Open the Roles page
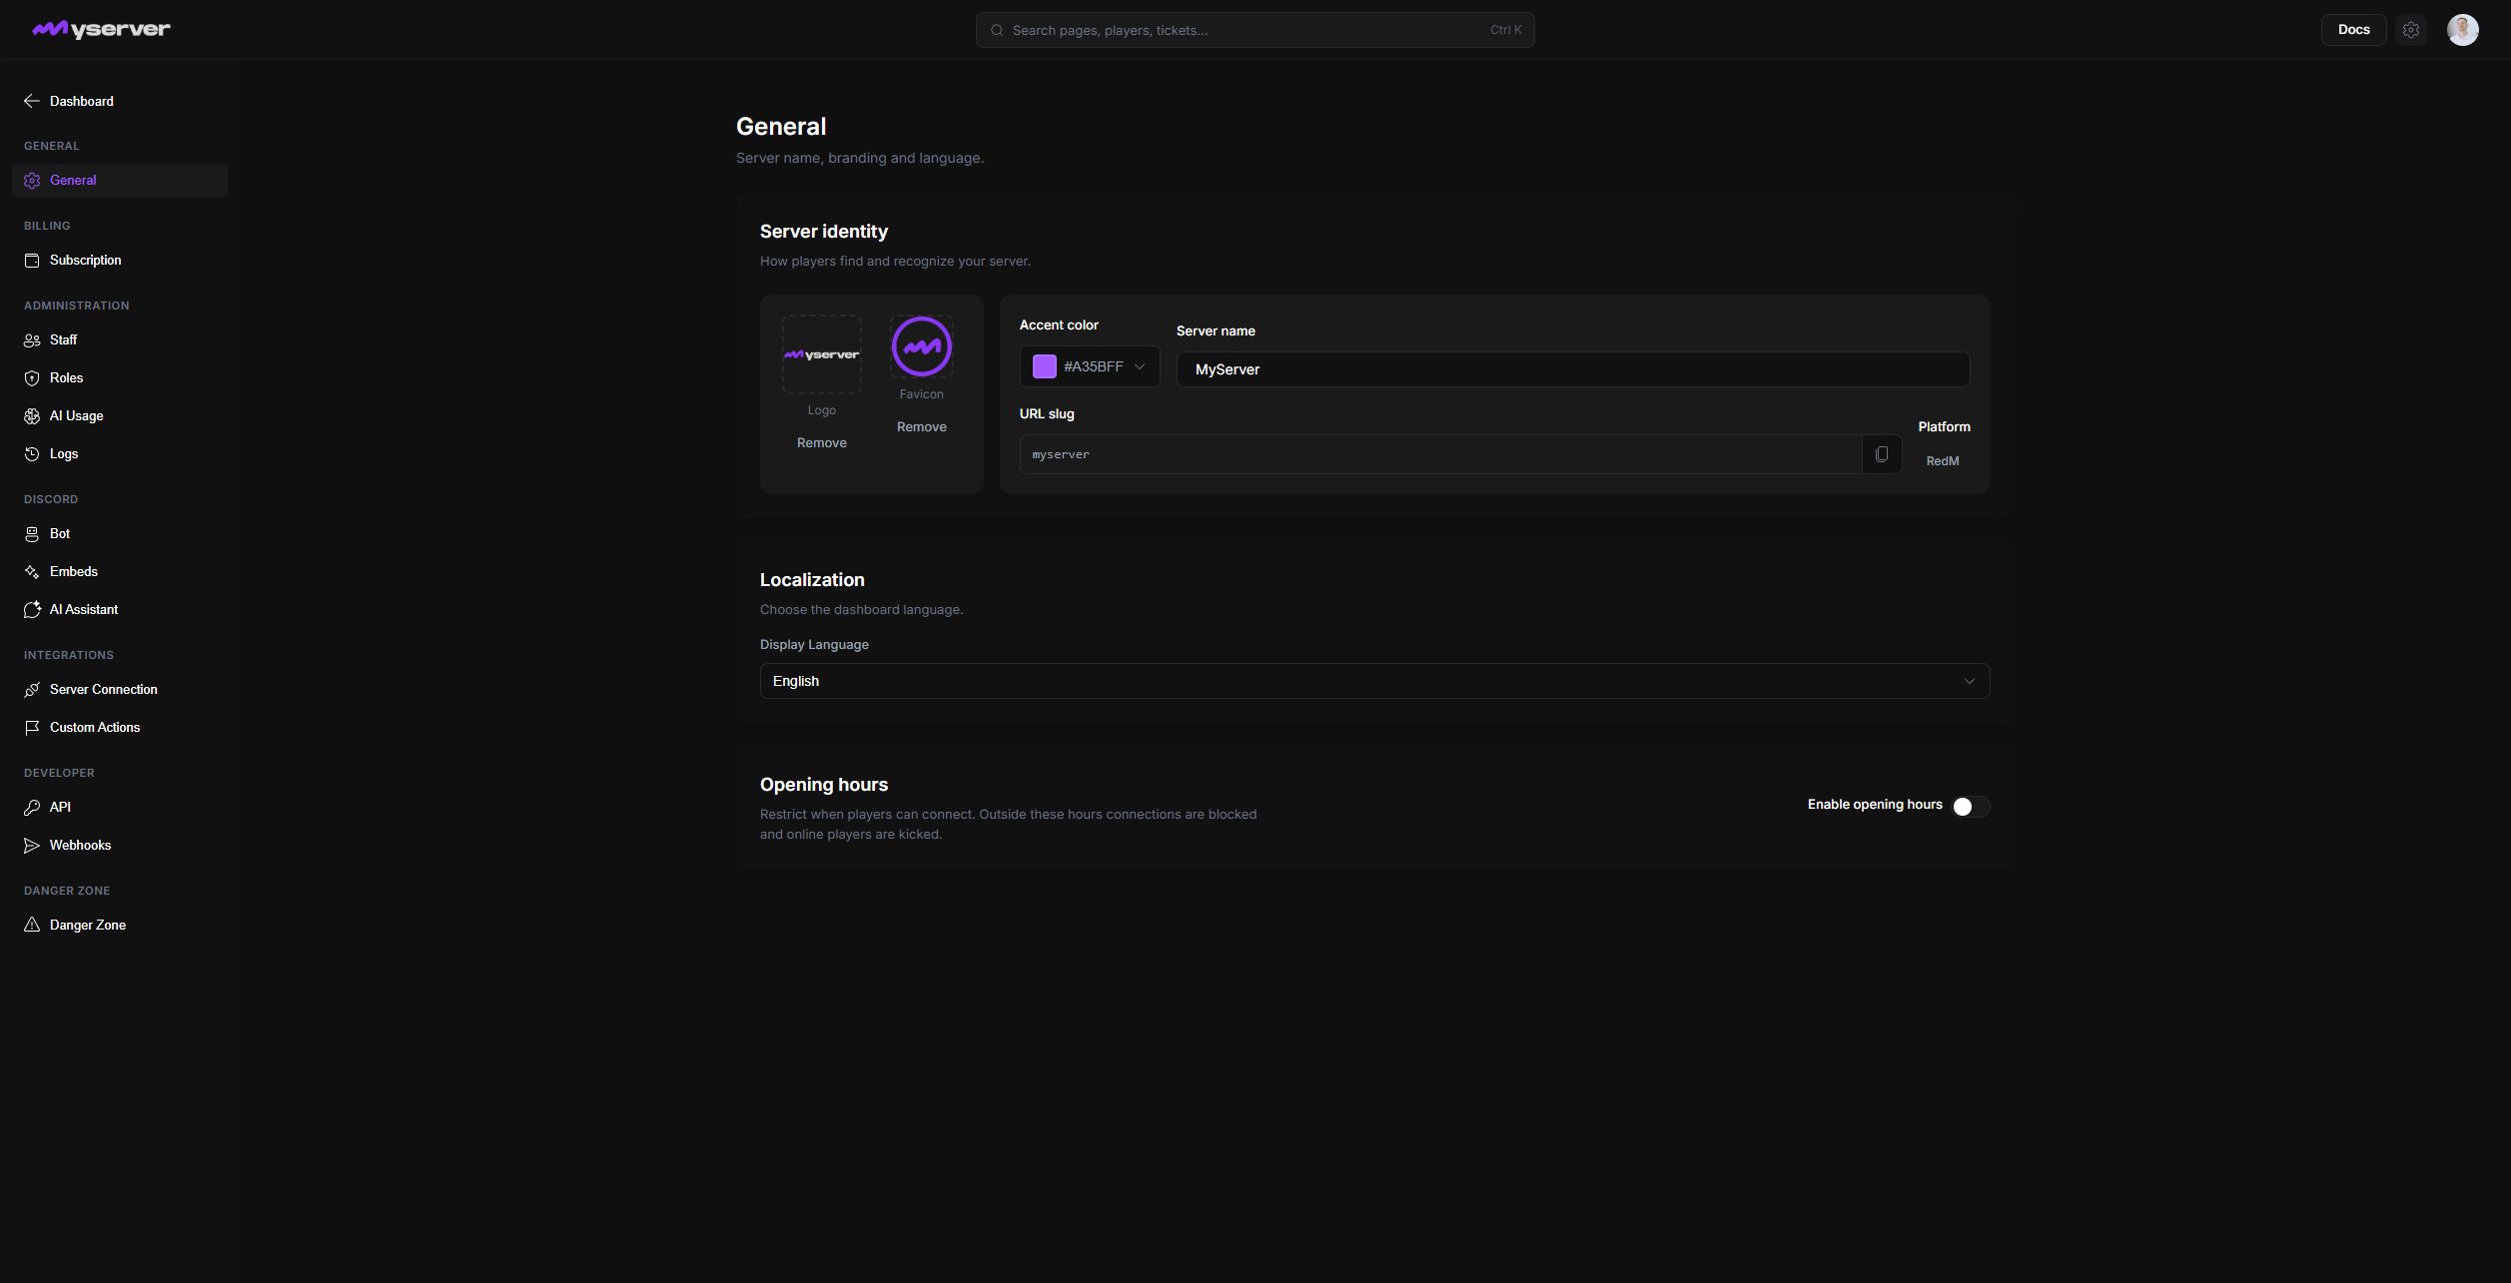Image resolution: width=2511 pixels, height=1283 pixels. [x=120, y=378]
